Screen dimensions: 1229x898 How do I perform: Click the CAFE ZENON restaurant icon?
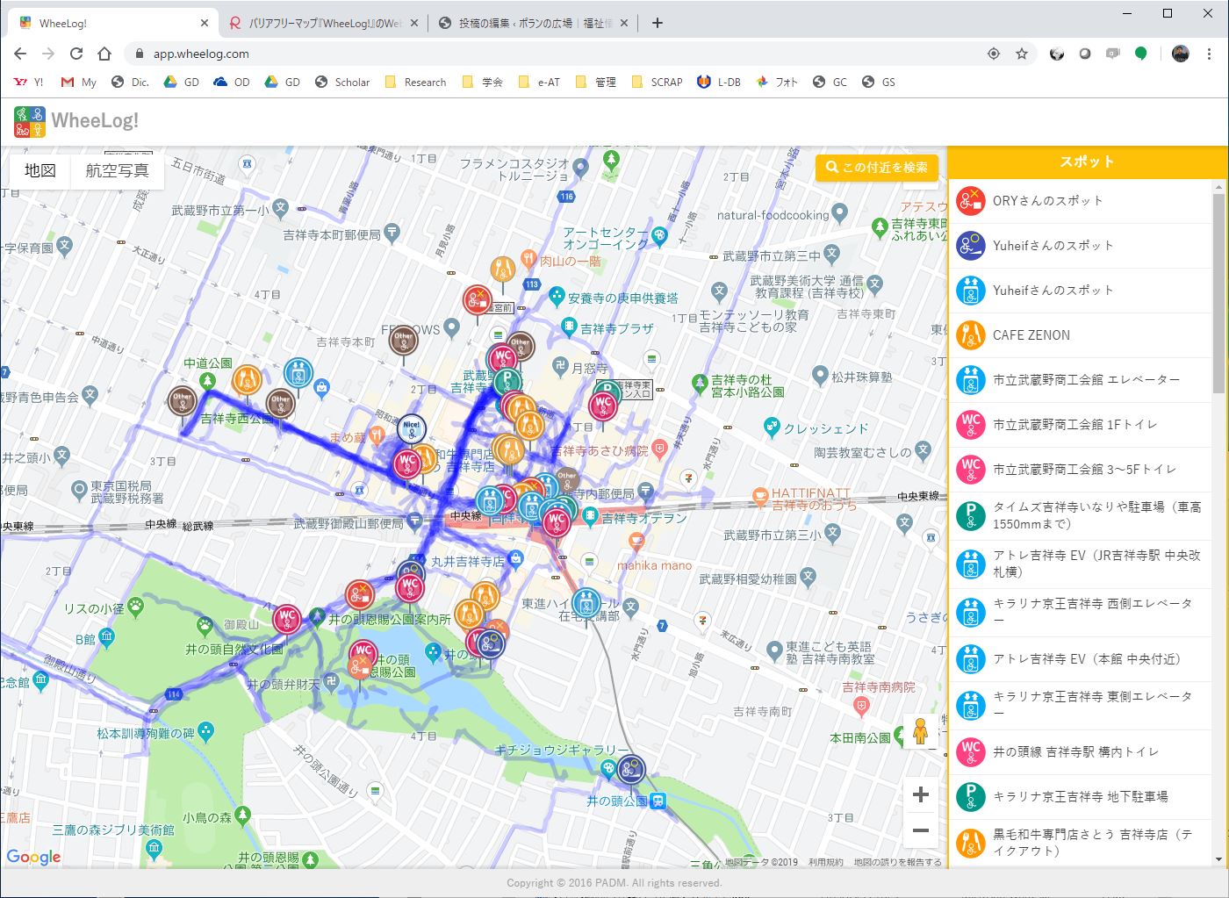click(970, 334)
